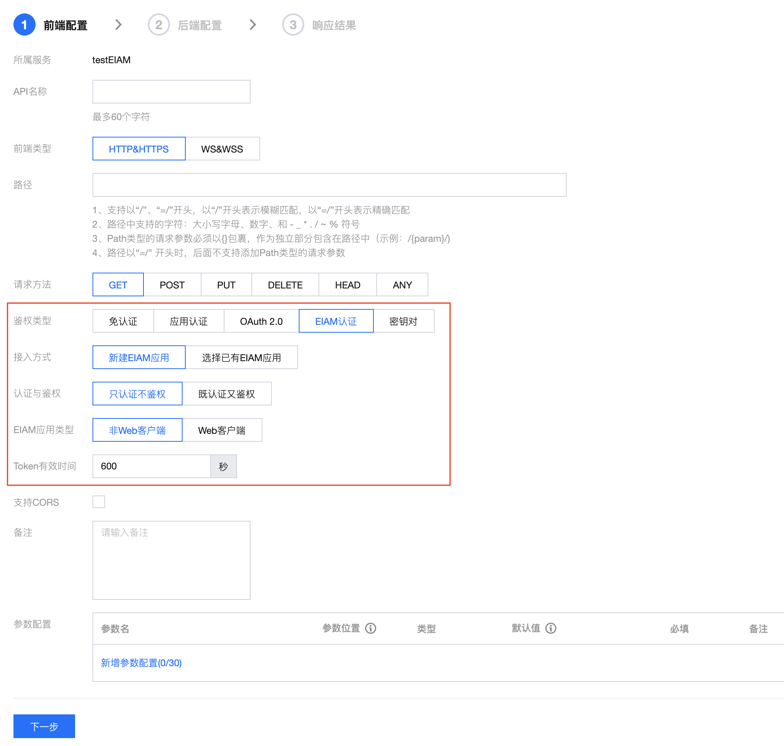Click the API名称 input field
The image size is (784, 746).
pos(171,91)
